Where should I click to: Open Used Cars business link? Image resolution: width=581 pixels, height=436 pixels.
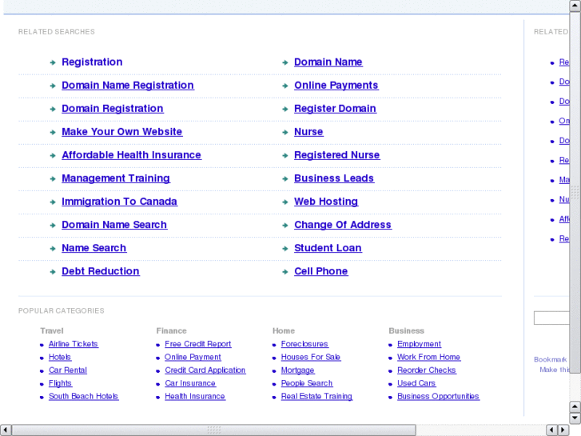point(416,383)
